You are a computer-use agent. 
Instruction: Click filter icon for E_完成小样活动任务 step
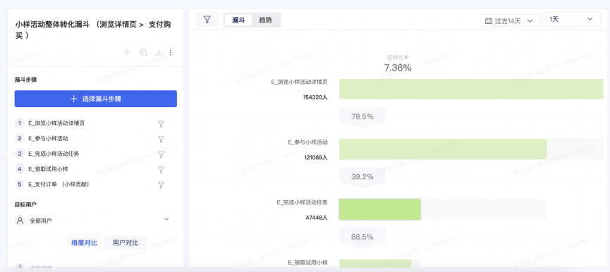[x=161, y=154]
